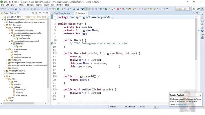Click the green Run play icon
This screenshot has height=115, width=205.
coord(106,9)
